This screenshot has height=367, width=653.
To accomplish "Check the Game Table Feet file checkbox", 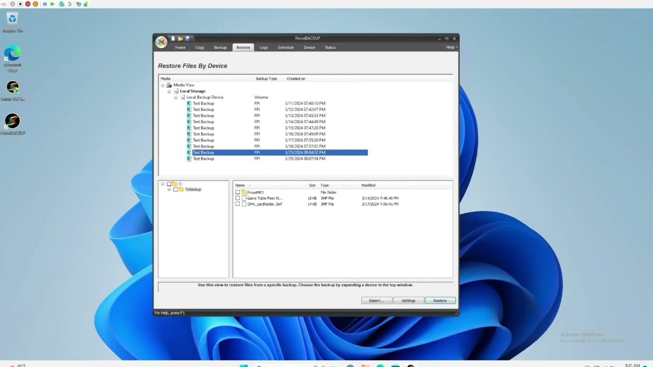I will coord(238,198).
